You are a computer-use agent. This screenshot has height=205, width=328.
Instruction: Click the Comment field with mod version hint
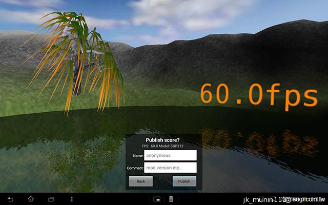point(170,168)
